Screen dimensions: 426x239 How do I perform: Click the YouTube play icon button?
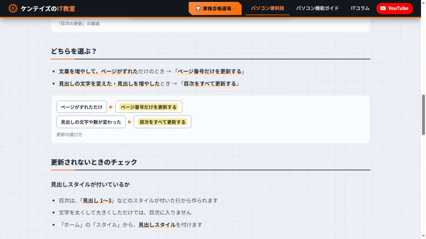[x=394, y=8]
